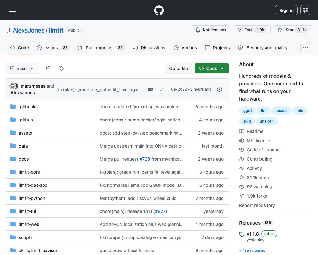318x255 pixels.
Task: Open the llm topic tag
Action: [263, 110]
